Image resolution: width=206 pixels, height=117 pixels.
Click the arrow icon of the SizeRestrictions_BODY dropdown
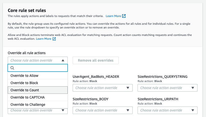point(128,110)
